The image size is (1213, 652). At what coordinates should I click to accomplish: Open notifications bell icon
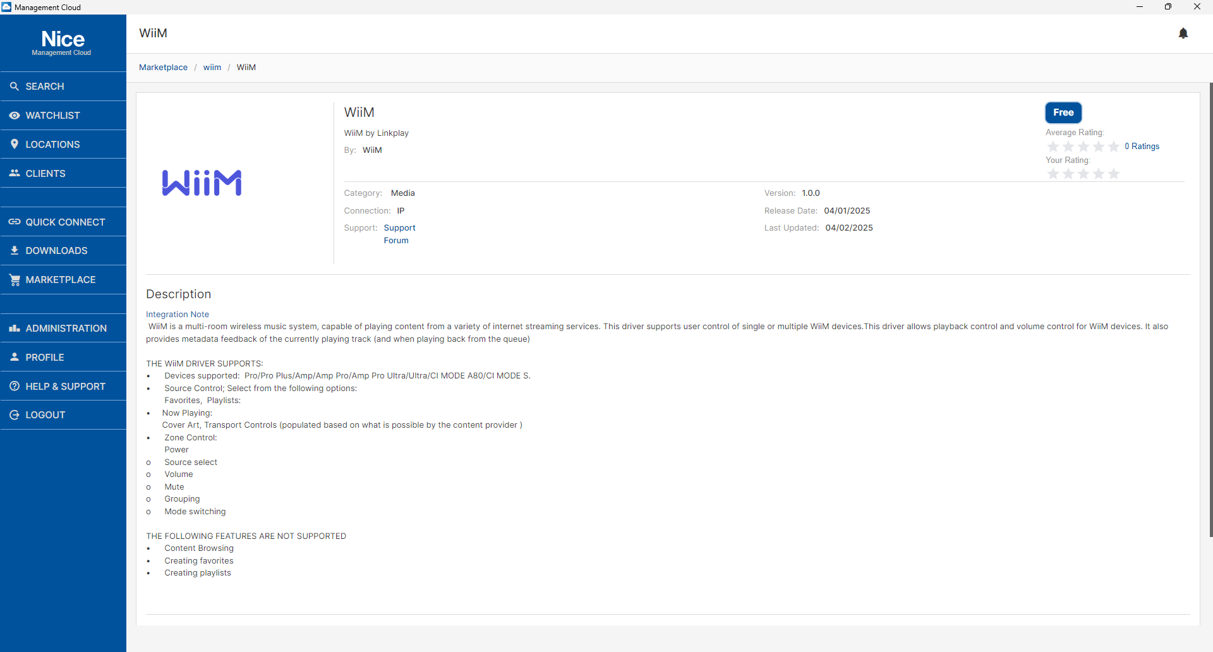(1183, 33)
